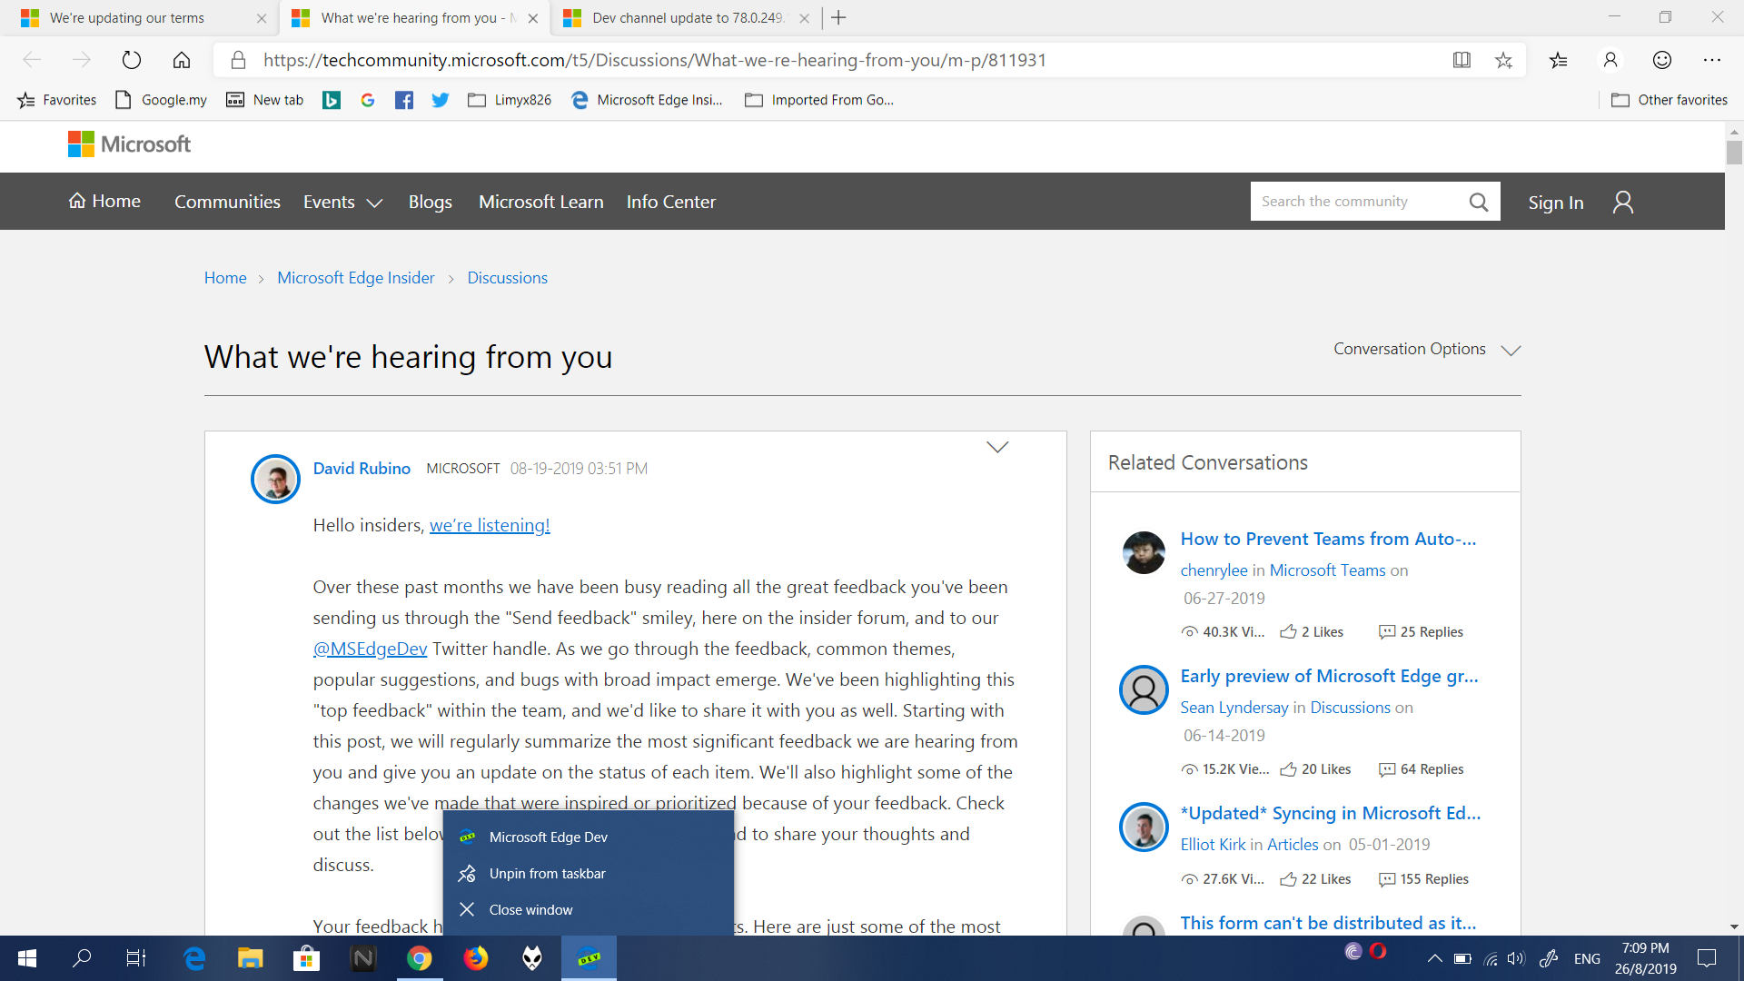Open Chrome from the taskbar

tap(419, 957)
